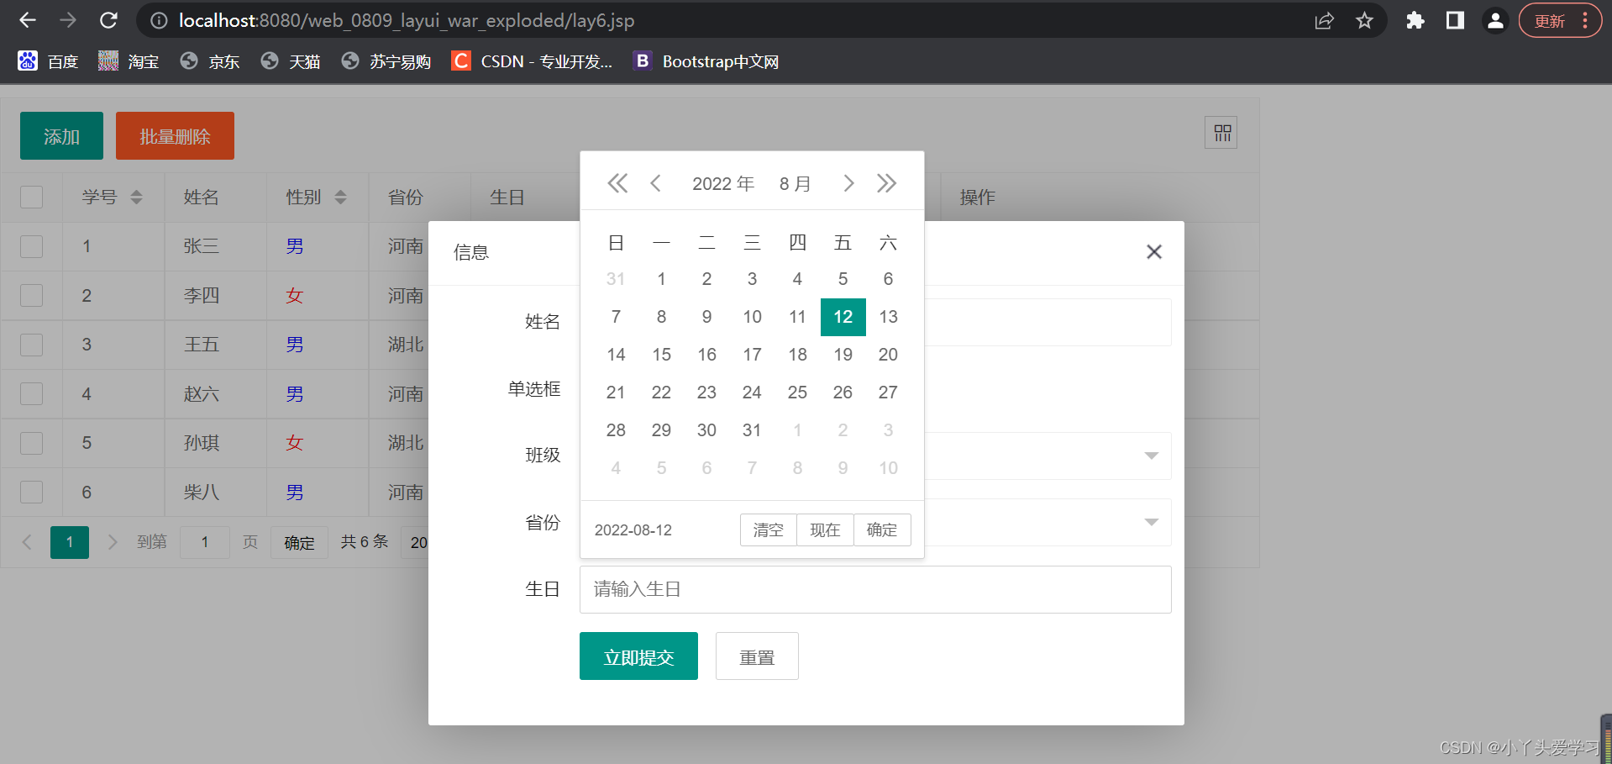Go to next month with single right chevron

pyautogui.click(x=848, y=182)
